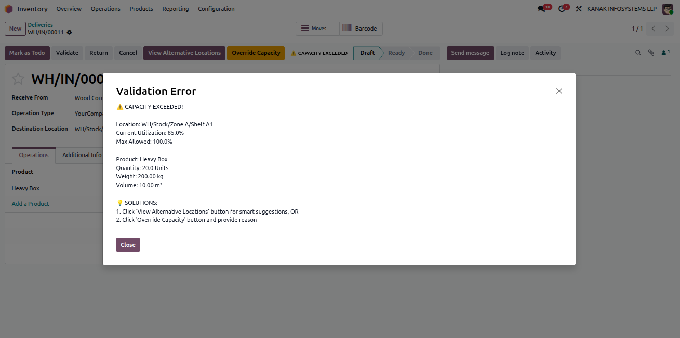
Task: Open the Products menu
Action: (x=141, y=9)
